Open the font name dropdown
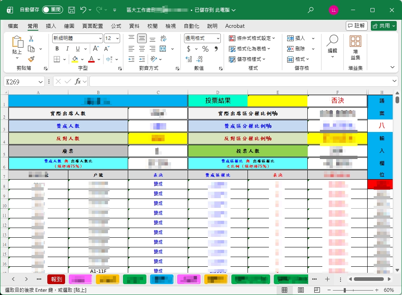402x295 pixels. [x=100, y=38]
